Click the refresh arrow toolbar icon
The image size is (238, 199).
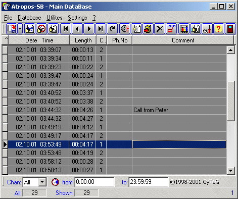(x=112, y=29)
